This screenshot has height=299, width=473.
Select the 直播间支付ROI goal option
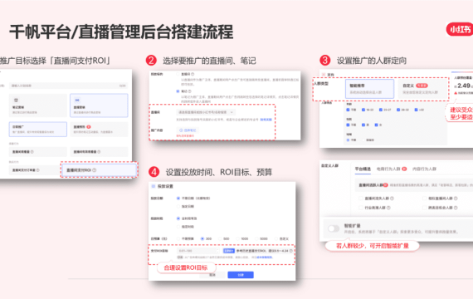100,170
